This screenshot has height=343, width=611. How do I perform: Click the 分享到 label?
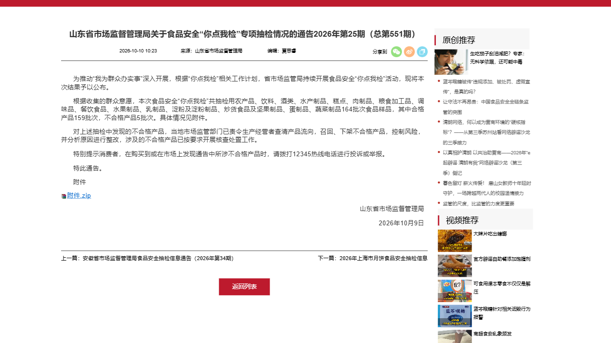tap(379, 51)
